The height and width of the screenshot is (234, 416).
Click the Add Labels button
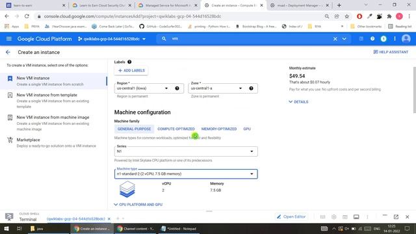[x=131, y=71]
